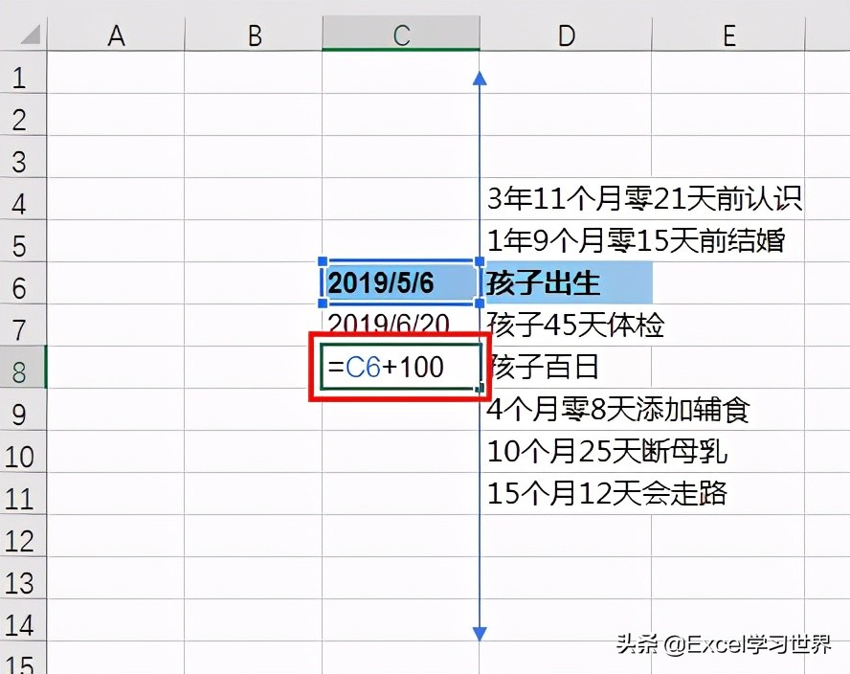Viewport: 850px width, 674px height.
Task: Select row 4 header
Action: tap(23, 199)
